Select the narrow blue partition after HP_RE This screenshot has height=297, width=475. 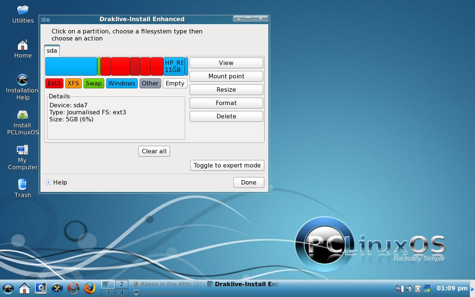187,66
